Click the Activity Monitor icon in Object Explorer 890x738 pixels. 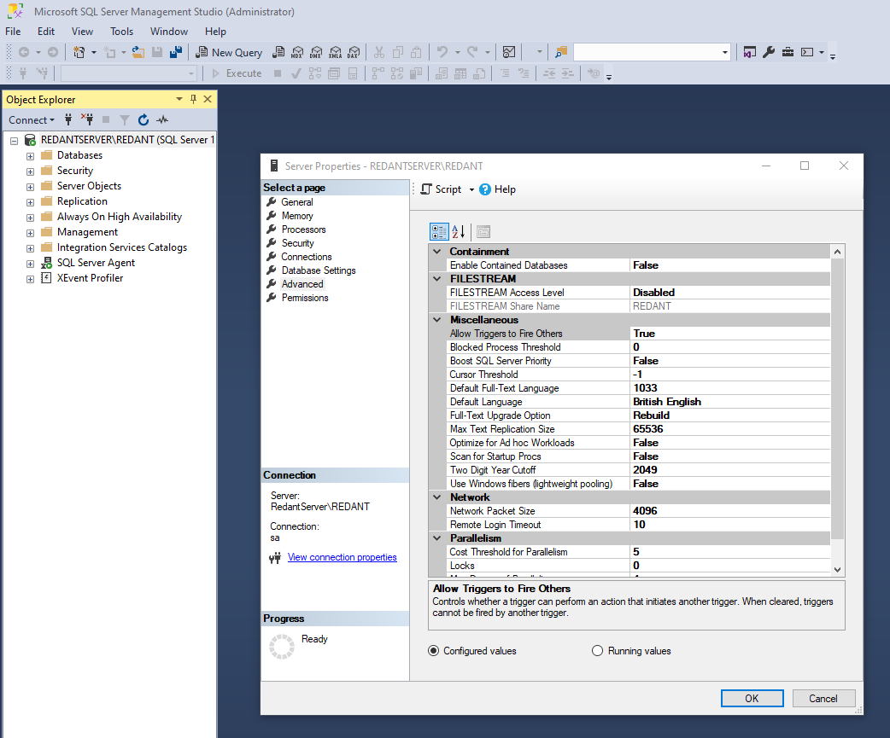click(162, 120)
